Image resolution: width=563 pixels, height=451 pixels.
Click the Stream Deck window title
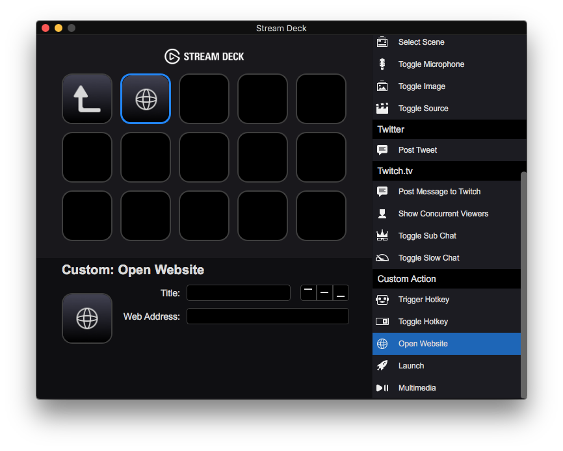[281, 28]
